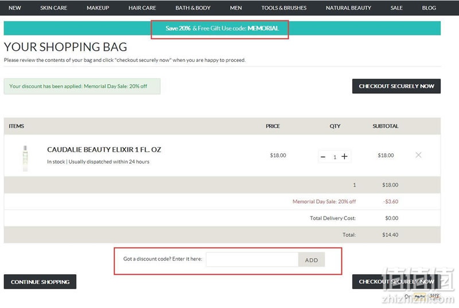This screenshot has height=308, width=459.
Task: Click the Total Delivery Cost label
Action: [x=333, y=218]
